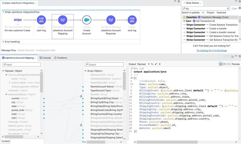
Task: Click the output tree vertical scrollbar
Action: point(124,81)
